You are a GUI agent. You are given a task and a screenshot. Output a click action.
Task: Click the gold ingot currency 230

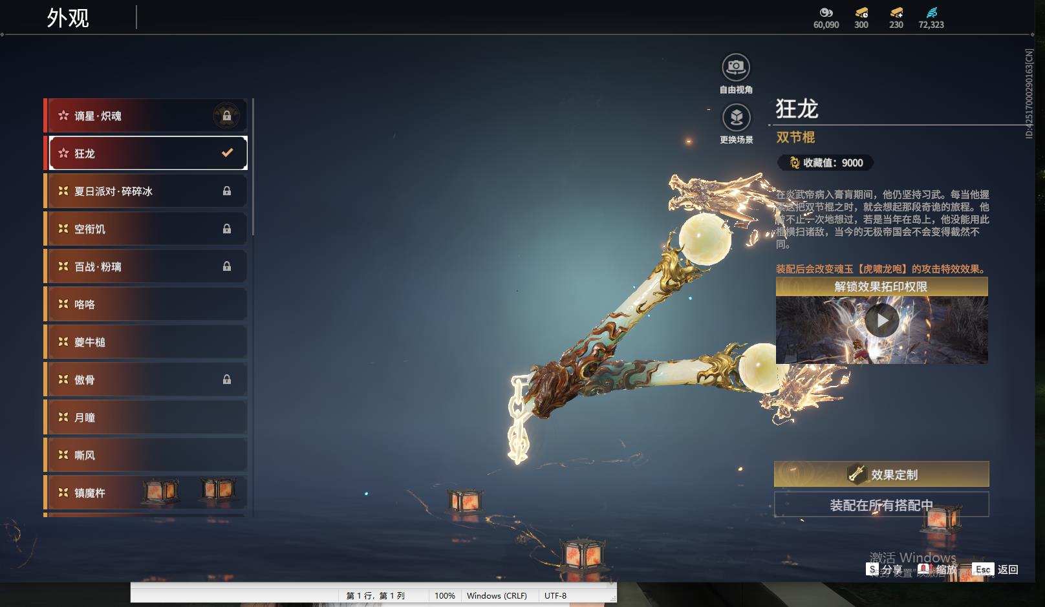pos(896,18)
